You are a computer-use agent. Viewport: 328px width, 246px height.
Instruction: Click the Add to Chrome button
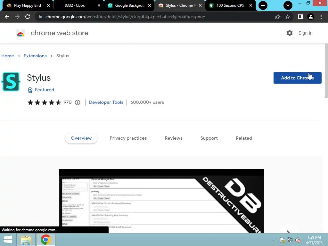click(297, 78)
